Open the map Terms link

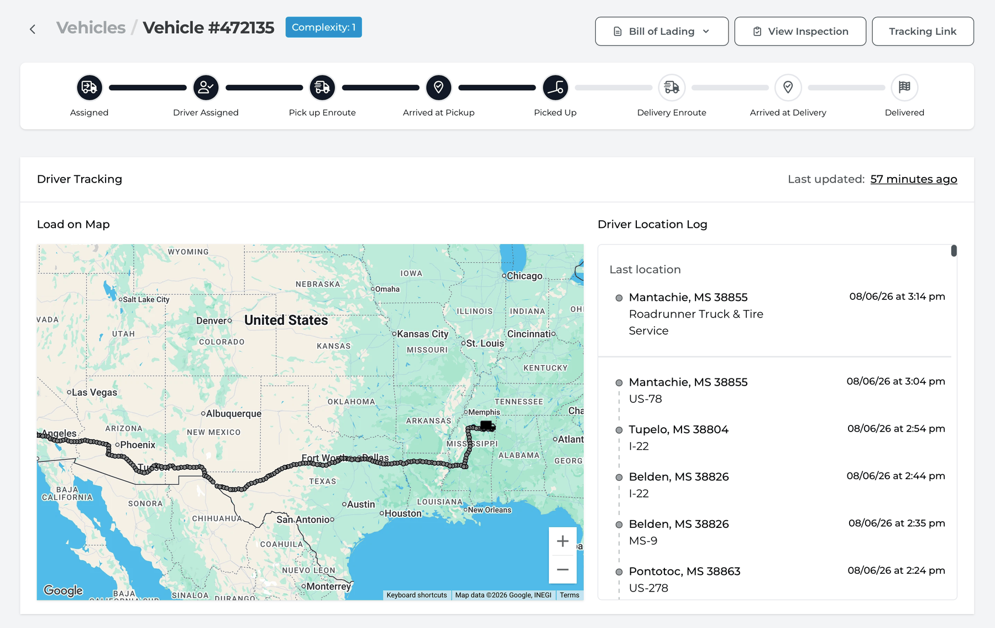tap(569, 595)
